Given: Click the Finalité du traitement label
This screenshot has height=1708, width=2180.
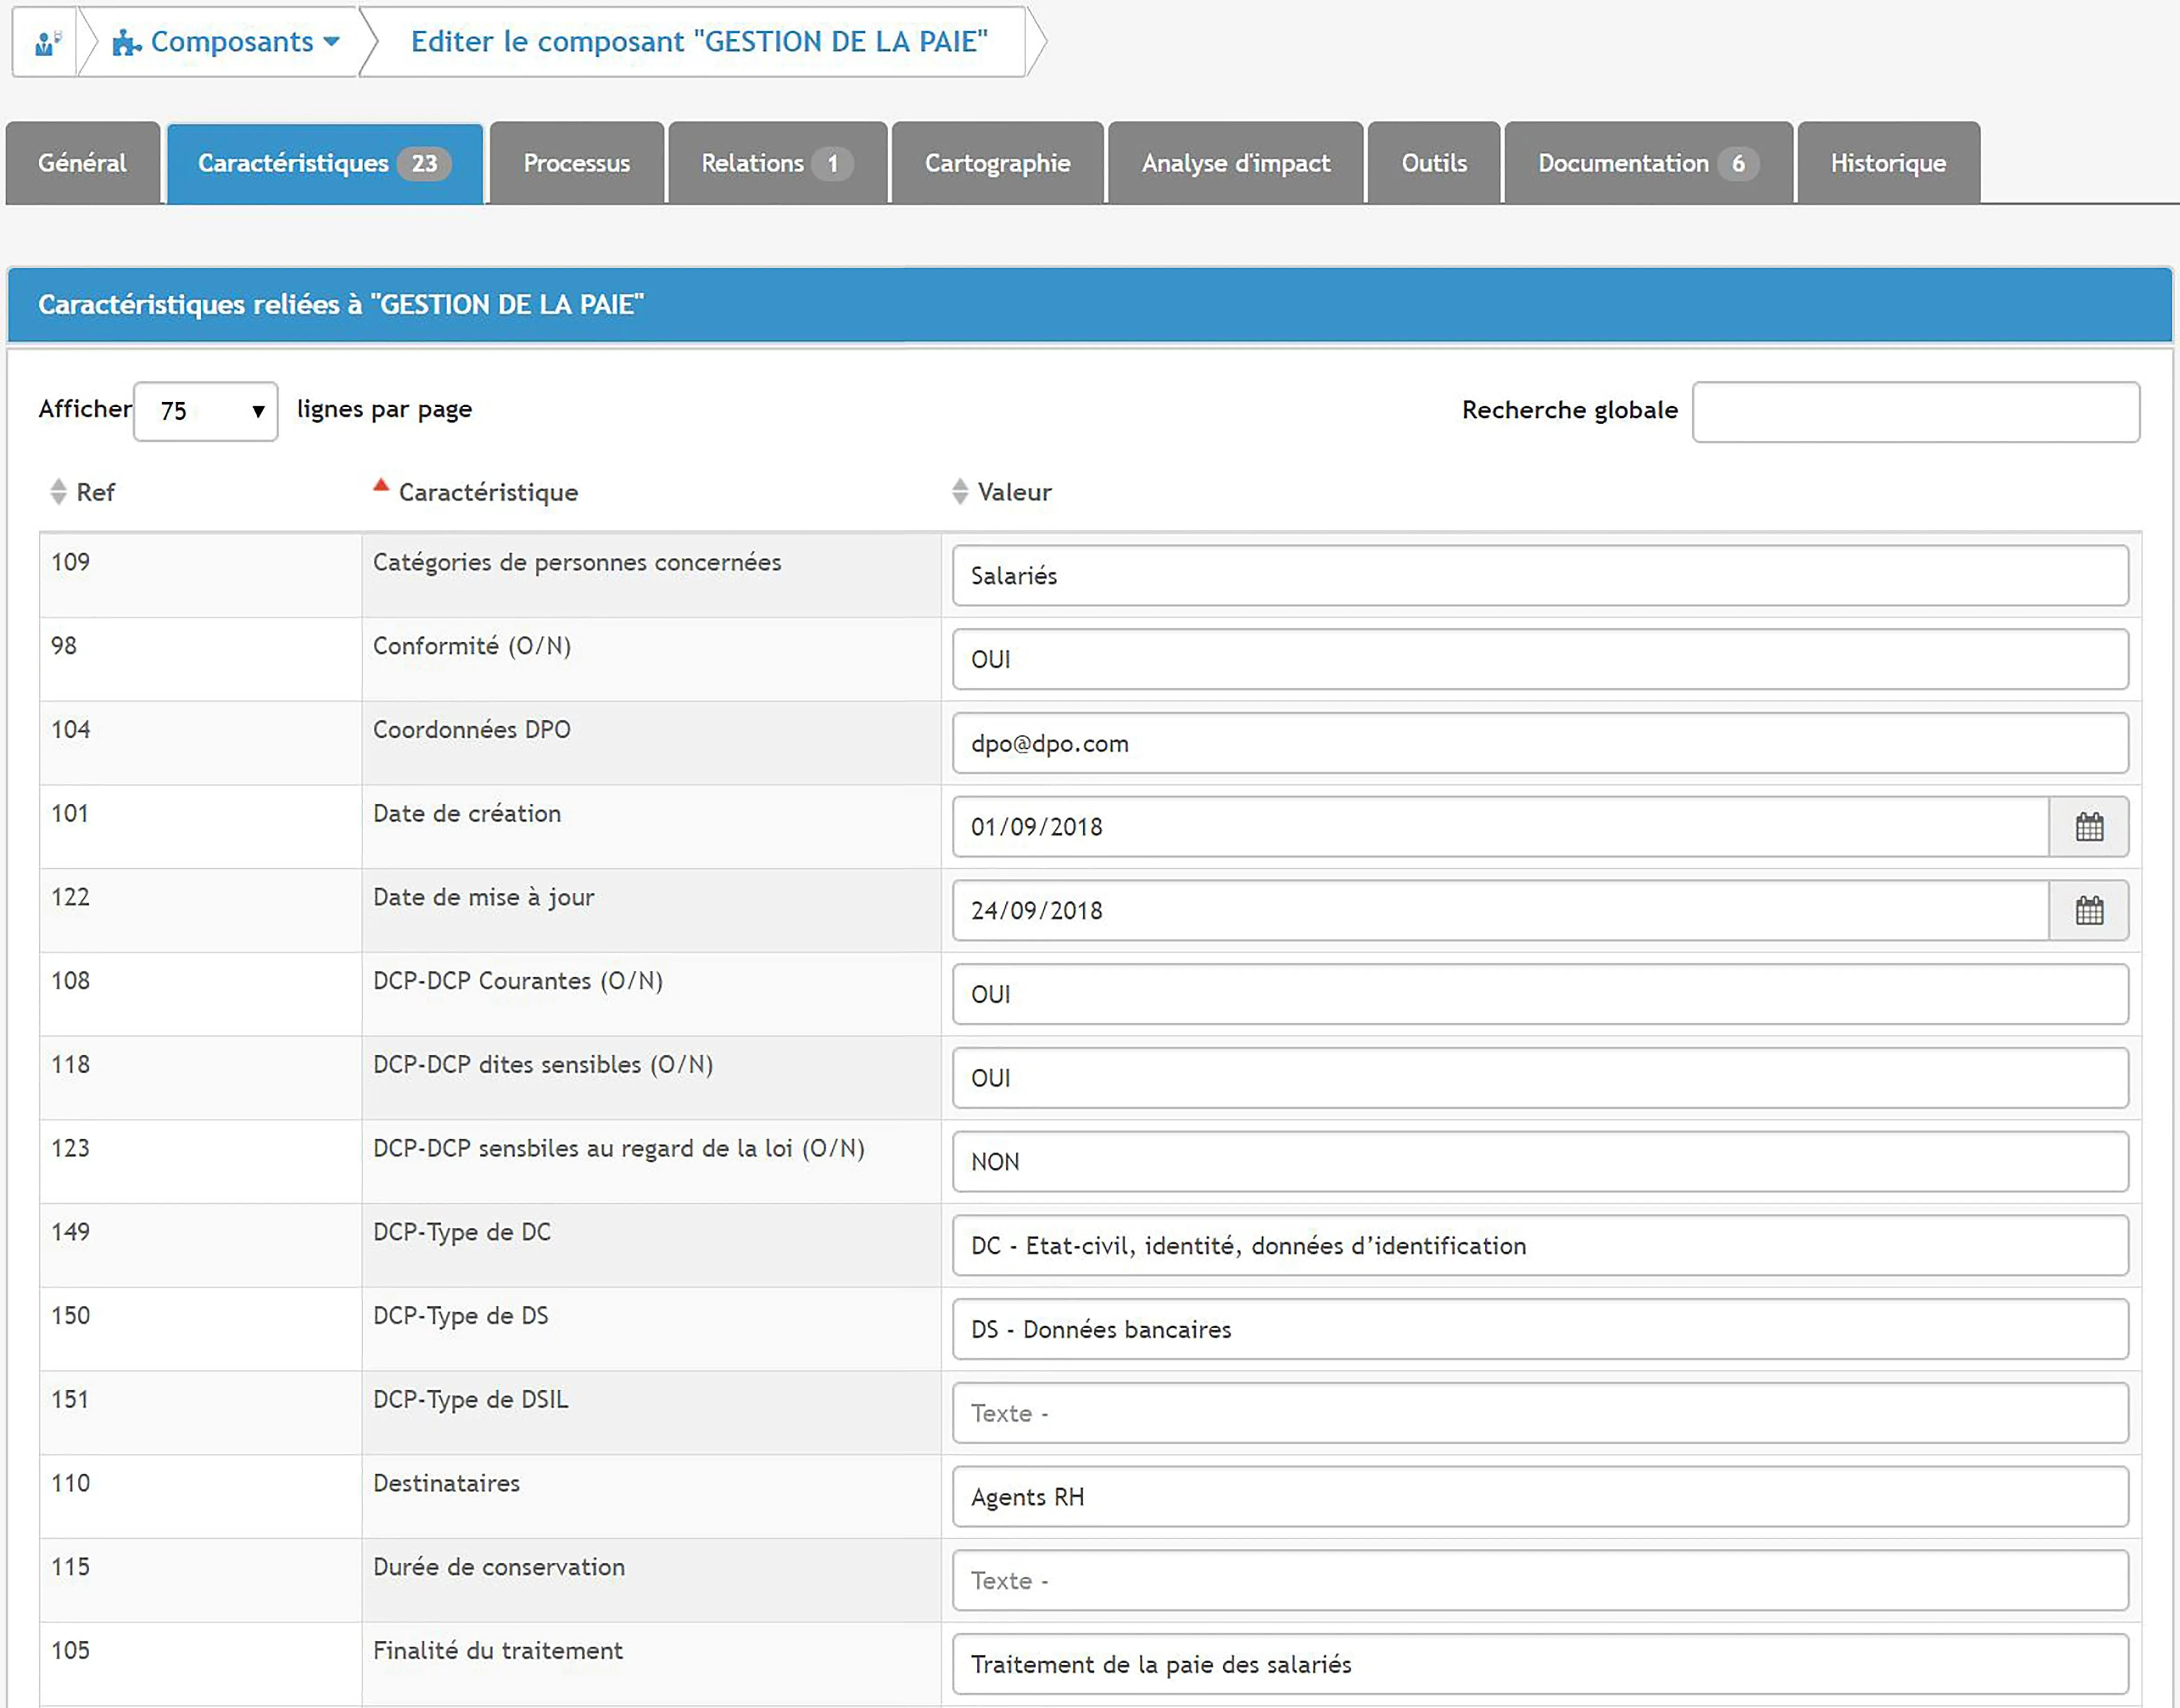Looking at the screenshot, I should click(x=498, y=1651).
